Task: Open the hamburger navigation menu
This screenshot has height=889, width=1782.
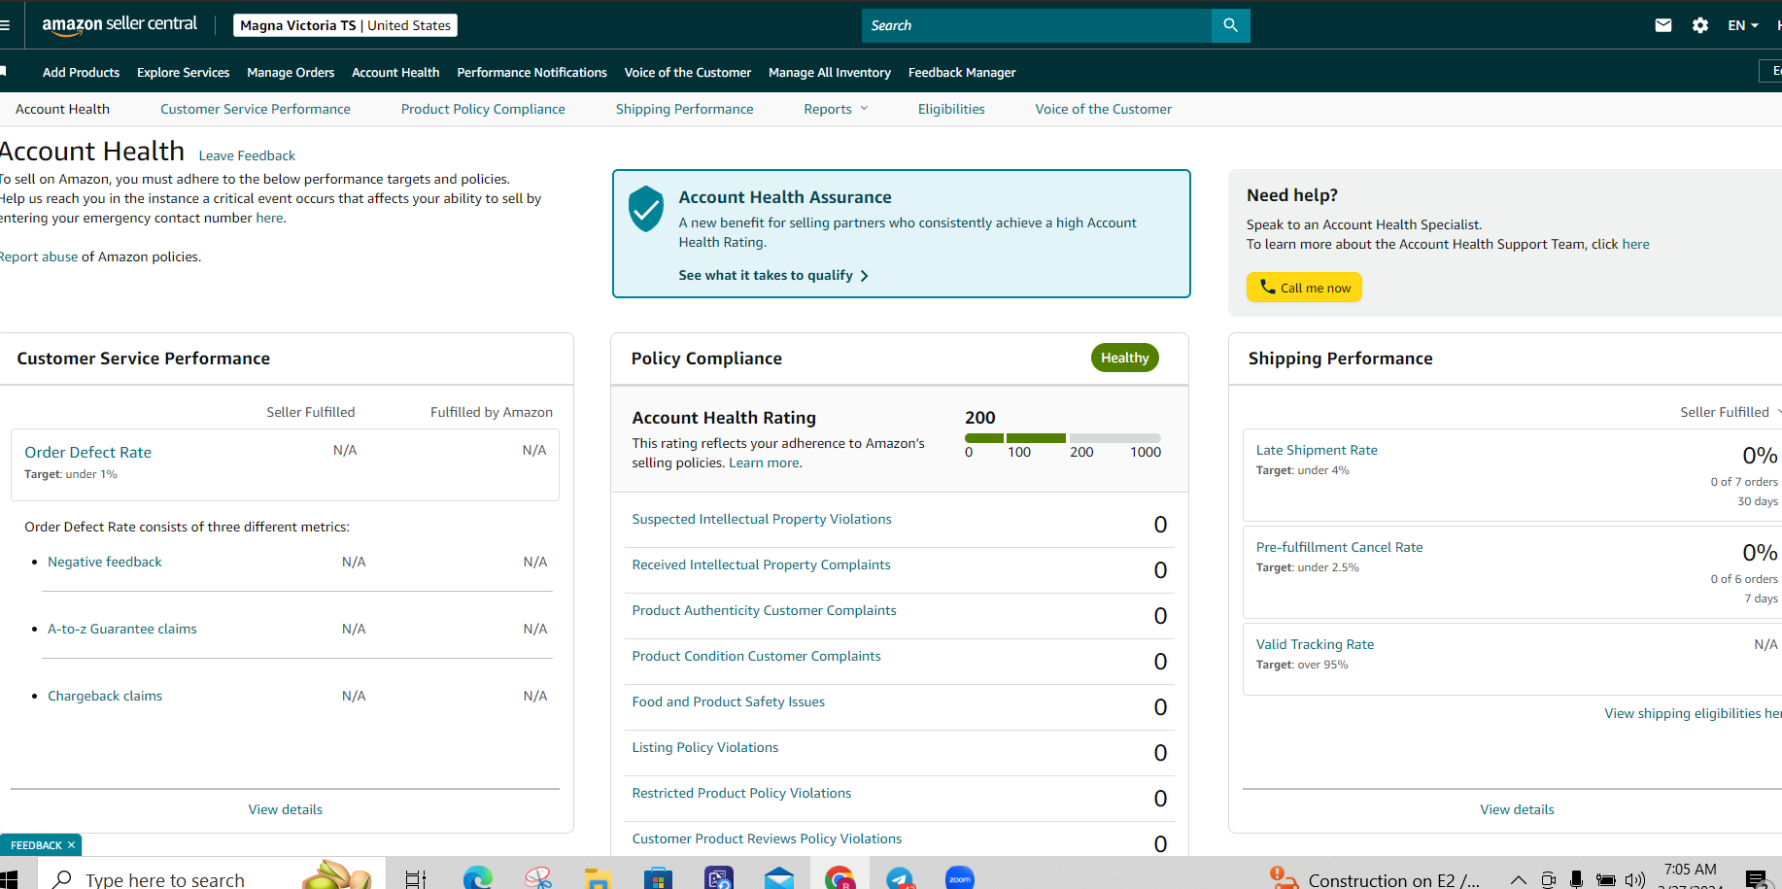Action: pyautogui.click(x=5, y=25)
